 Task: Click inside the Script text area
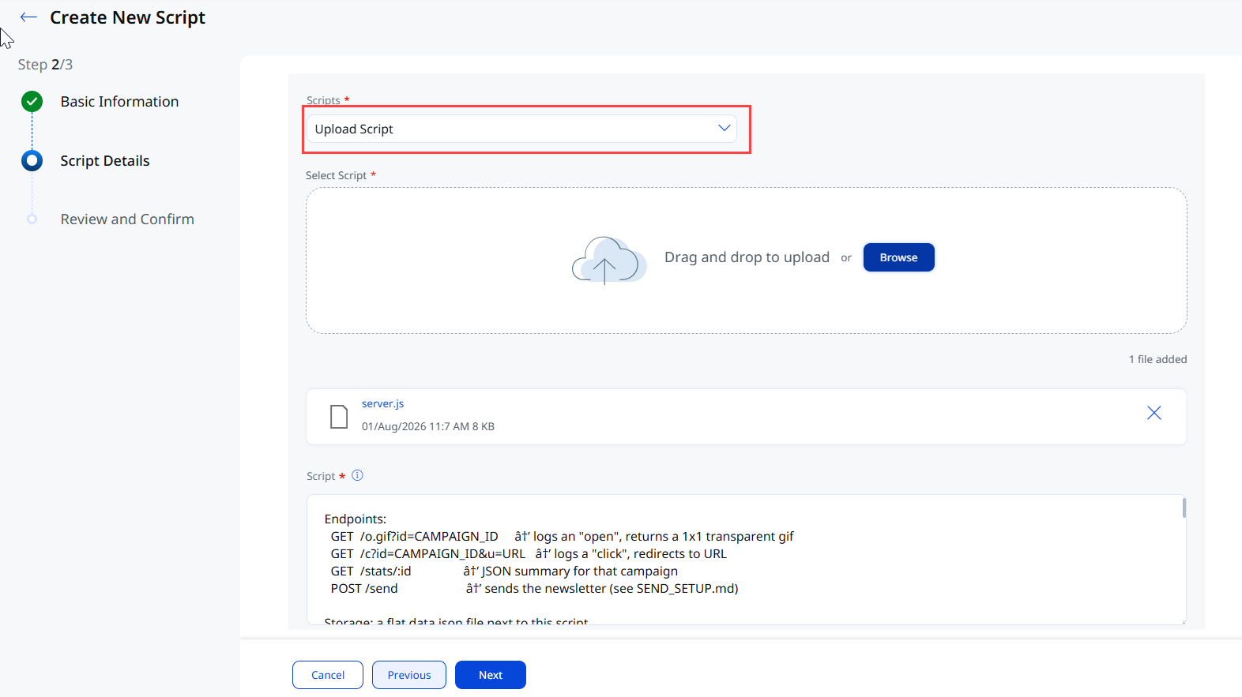click(x=746, y=560)
